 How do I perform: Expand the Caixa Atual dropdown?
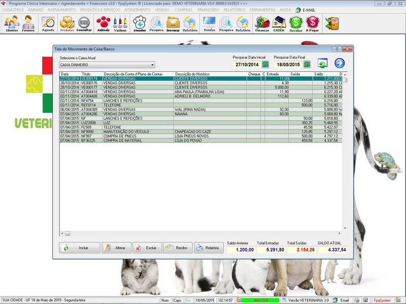tap(153, 65)
